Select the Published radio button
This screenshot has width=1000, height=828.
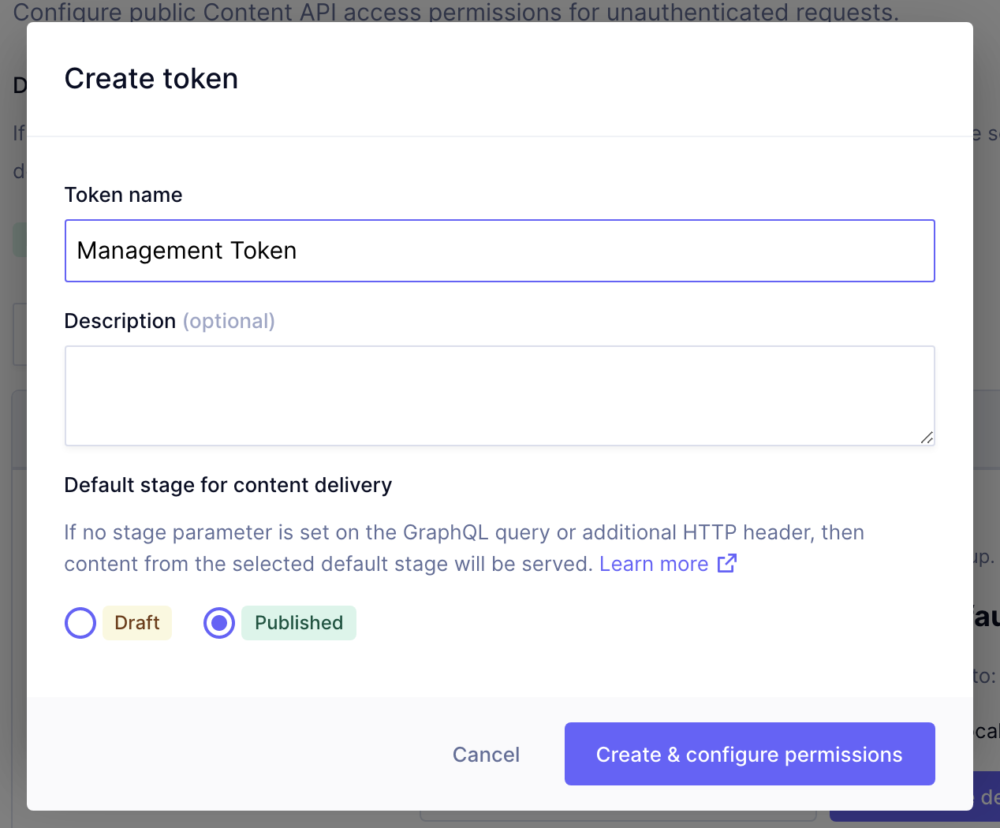(x=218, y=622)
